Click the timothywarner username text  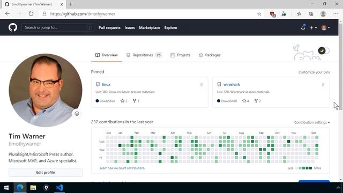25,144
